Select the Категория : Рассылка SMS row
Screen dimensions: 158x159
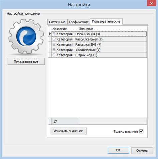pos(99,44)
